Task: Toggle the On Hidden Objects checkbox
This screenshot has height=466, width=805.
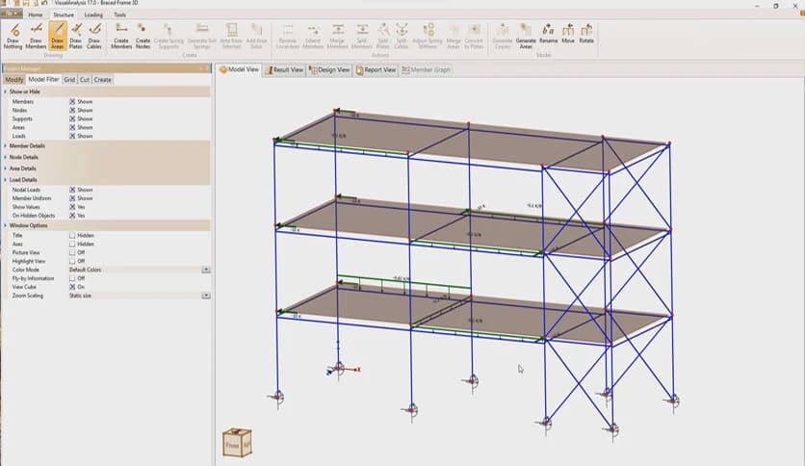Action: pos(72,216)
